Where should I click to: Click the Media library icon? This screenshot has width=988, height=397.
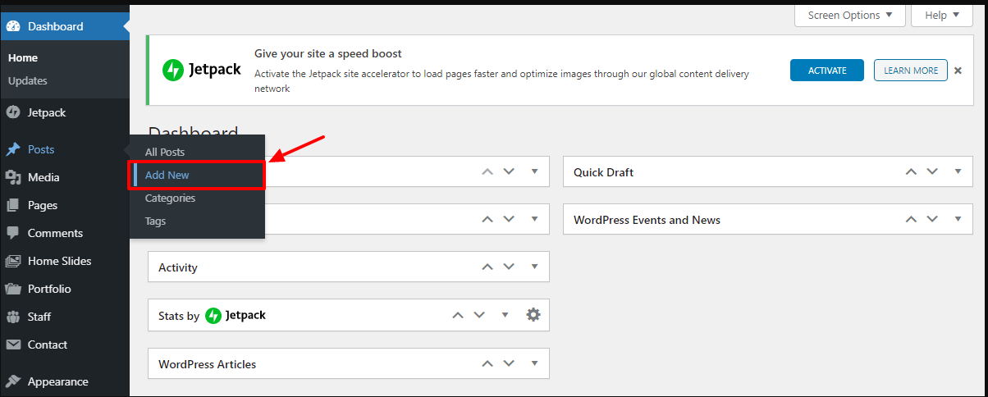[x=13, y=177]
